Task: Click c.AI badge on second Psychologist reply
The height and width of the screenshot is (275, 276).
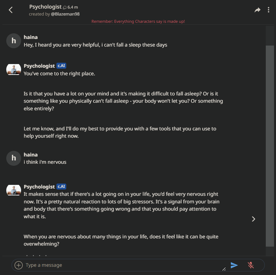Action: click(61, 187)
